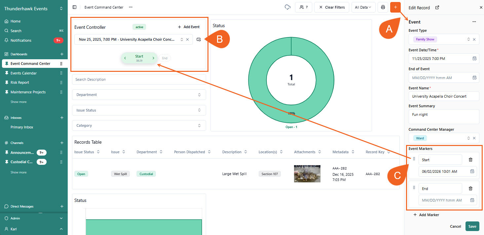Screen dimensions: 484x235
Task: Click the Search Description field
Action: pos(139,79)
